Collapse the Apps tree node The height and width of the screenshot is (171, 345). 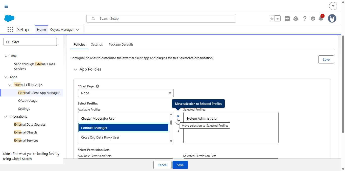[x=6, y=77]
